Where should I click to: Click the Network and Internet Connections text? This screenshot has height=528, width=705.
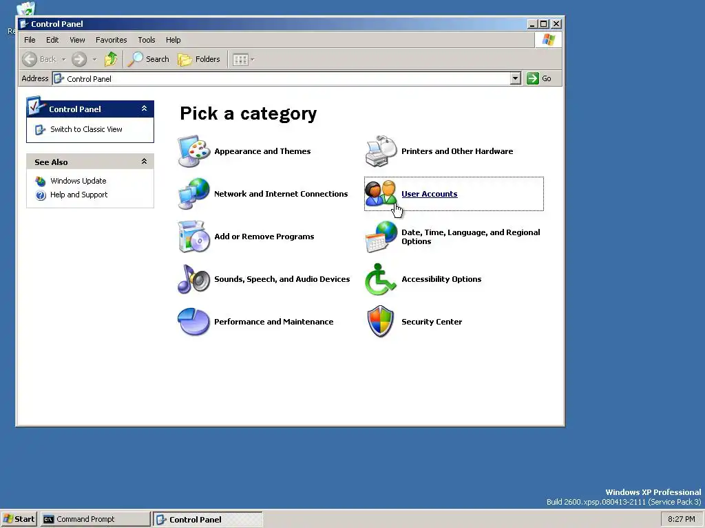pyautogui.click(x=281, y=194)
